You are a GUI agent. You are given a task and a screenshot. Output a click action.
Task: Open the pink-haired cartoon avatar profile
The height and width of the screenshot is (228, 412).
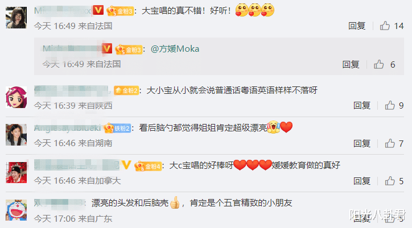(x=17, y=97)
